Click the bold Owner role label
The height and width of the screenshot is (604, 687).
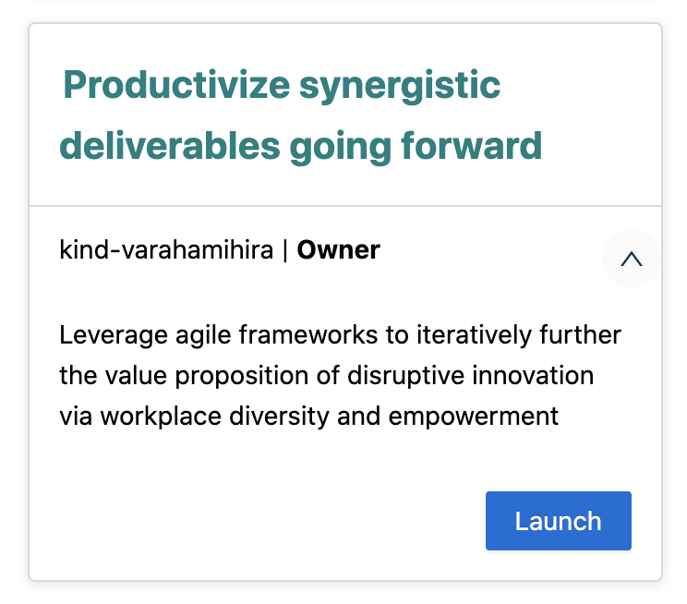tap(338, 250)
